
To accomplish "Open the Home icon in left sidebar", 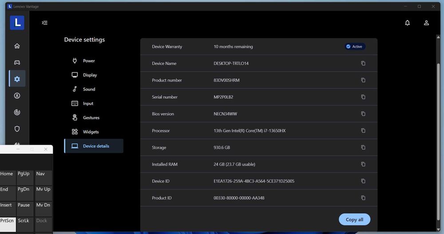I will coord(17,46).
